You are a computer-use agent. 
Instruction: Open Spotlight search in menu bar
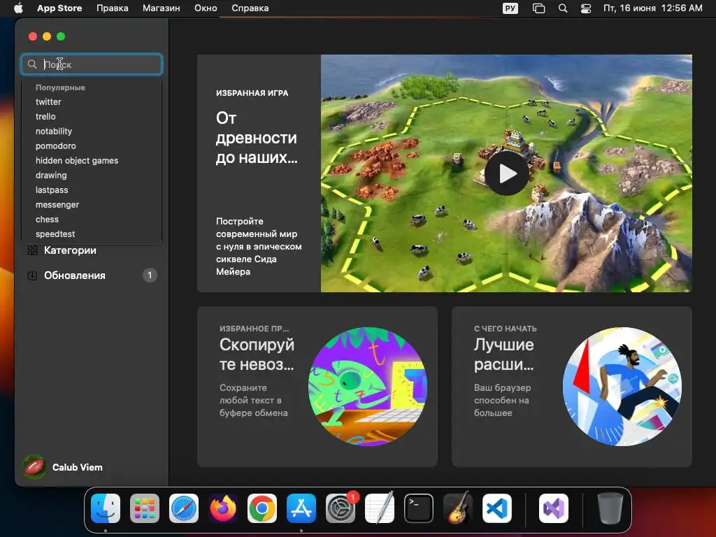click(x=563, y=8)
